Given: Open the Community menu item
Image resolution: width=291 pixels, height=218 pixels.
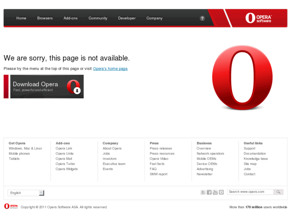Looking at the screenshot, I should click(98, 18).
